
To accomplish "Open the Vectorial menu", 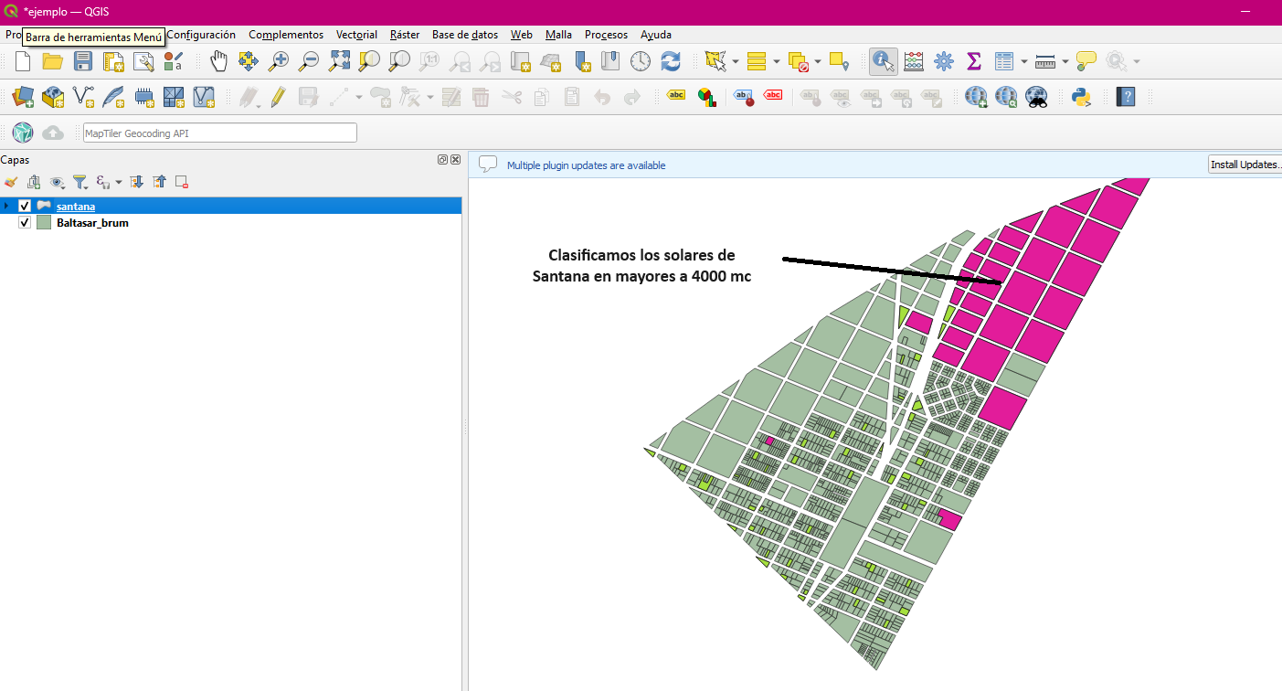I will [x=356, y=35].
